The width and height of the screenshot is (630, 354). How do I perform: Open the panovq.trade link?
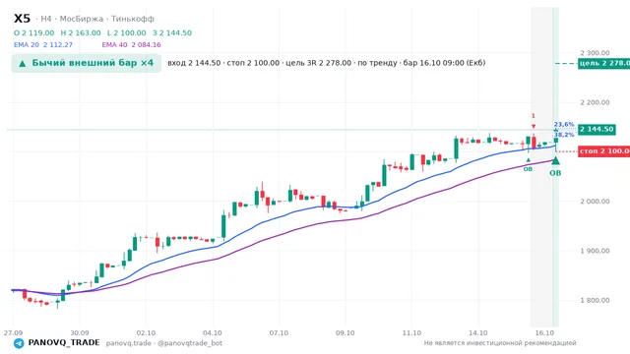click(129, 343)
